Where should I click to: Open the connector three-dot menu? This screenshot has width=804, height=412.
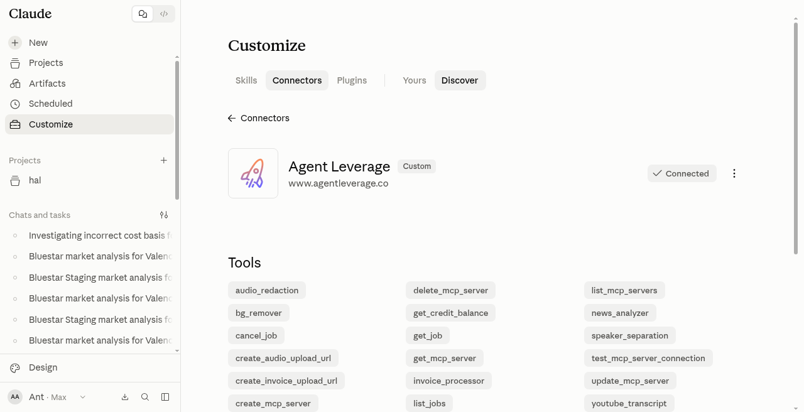coord(734,173)
